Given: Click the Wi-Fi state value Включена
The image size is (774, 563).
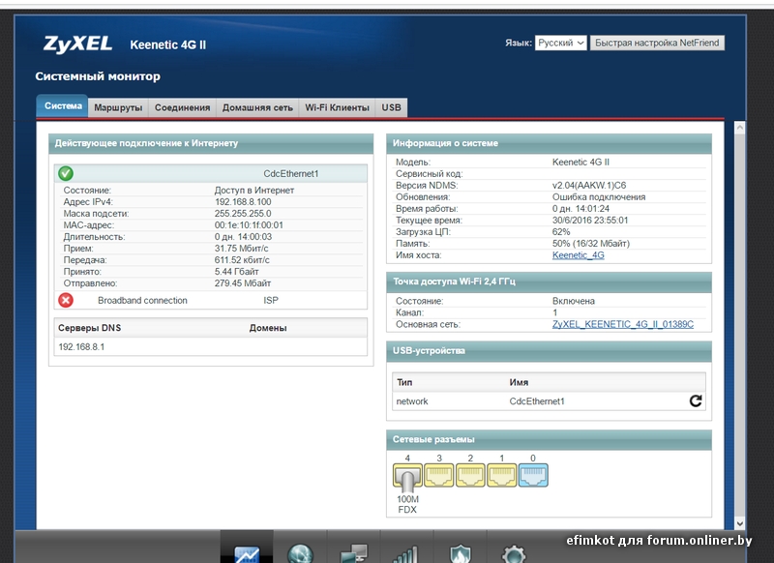Looking at the screenshot, I should click(574, 301).
